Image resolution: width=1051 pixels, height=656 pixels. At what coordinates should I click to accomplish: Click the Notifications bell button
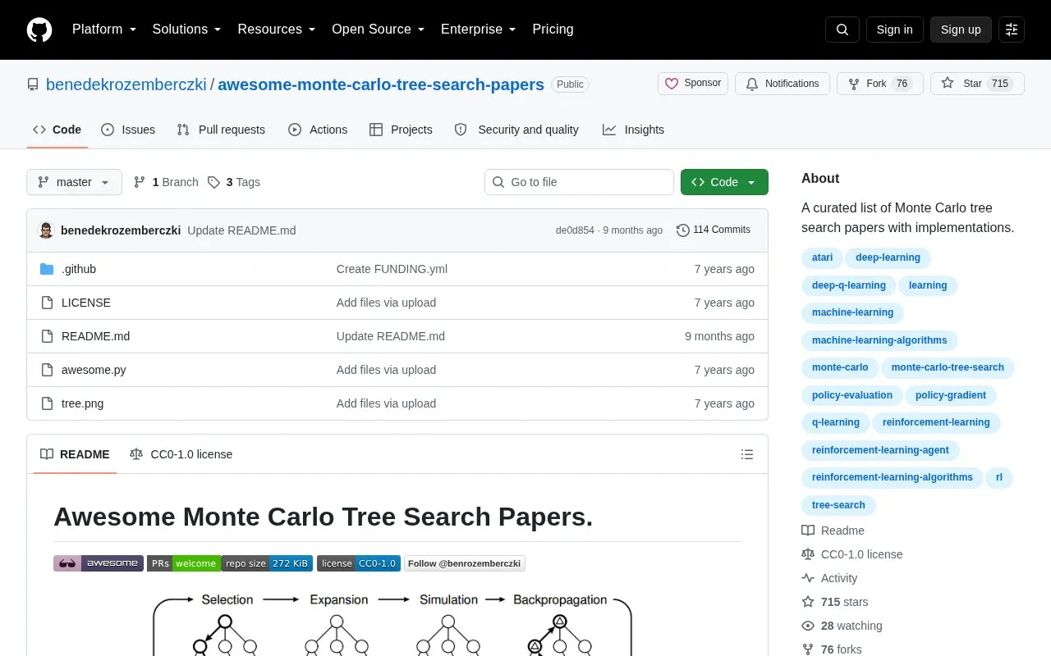[x=783, y=84]
